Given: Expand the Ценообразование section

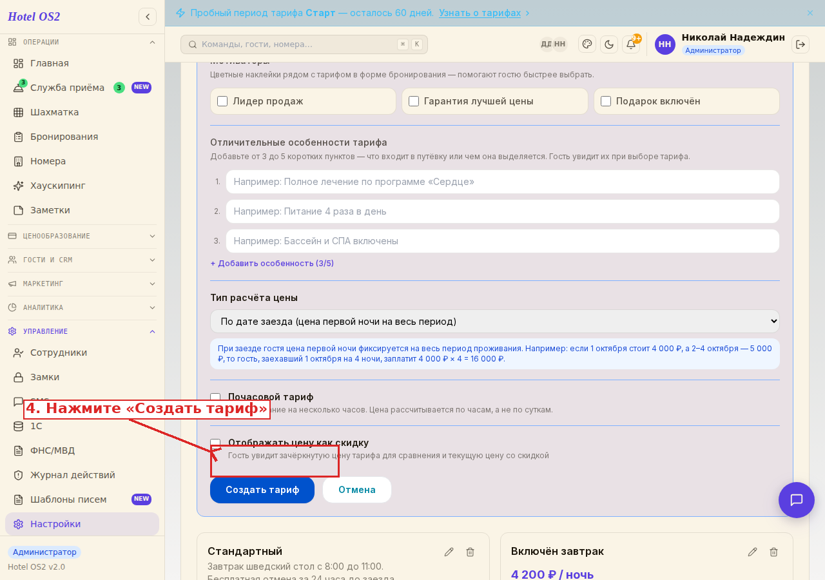Looking at the screenshot, I should (x=82, y=236).
